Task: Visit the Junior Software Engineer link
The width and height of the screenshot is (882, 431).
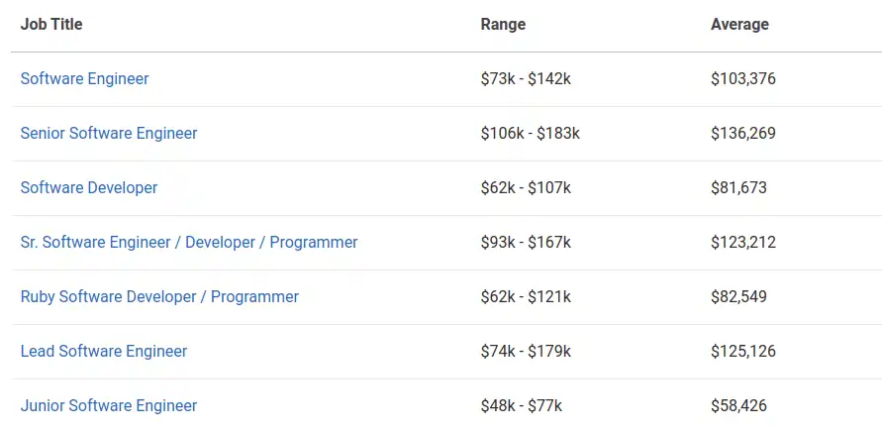Action: pyautogui.click(x=109, y=405)
